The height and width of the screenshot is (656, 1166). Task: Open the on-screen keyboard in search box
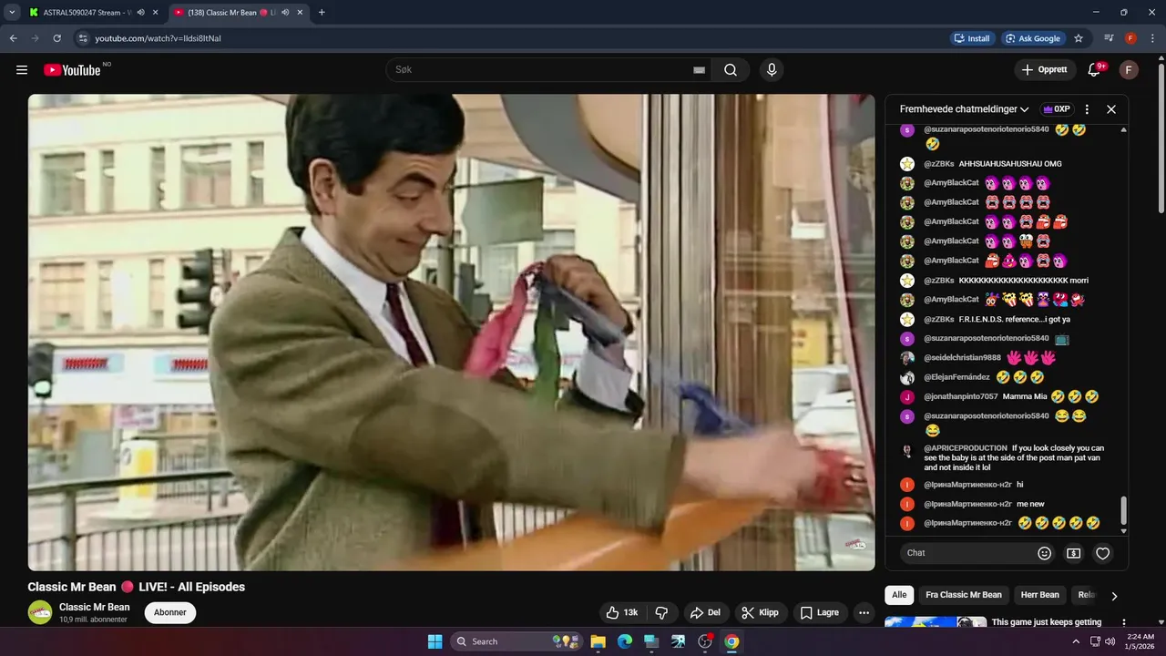(700, 70)
